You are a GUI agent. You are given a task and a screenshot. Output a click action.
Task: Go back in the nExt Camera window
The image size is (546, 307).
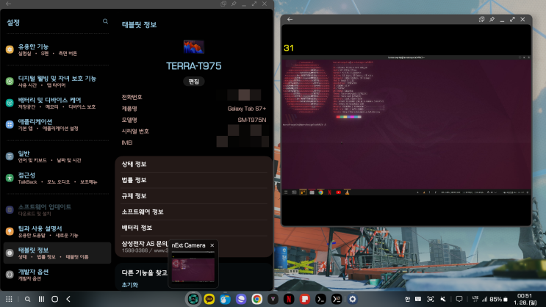pyautogui.click(x=290, y=20)
